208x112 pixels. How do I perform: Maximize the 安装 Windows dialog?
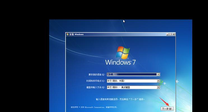[x=170, y=34]
